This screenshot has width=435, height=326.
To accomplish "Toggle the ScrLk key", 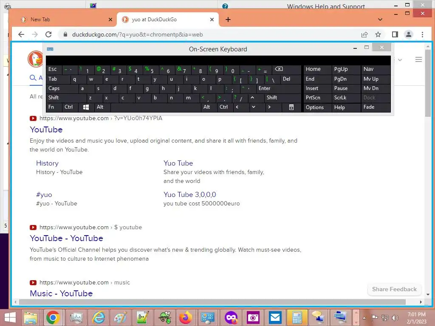I will pyautogui.click(x=346, y=98).
